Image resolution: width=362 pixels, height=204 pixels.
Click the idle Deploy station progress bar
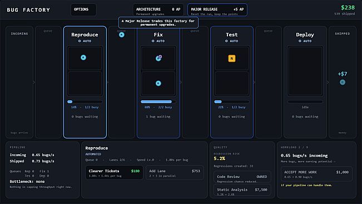click(x=305, y=101)
